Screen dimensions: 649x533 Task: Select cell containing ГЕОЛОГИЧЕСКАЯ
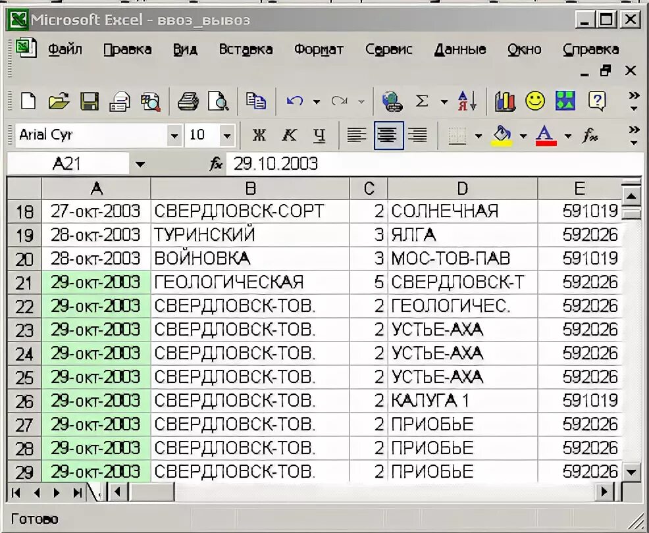(x=250, y=283)
